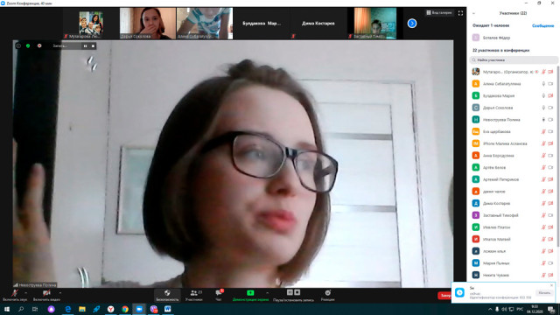
Task: Switch layout via Вид галереи
Action: tap(439, 13)
